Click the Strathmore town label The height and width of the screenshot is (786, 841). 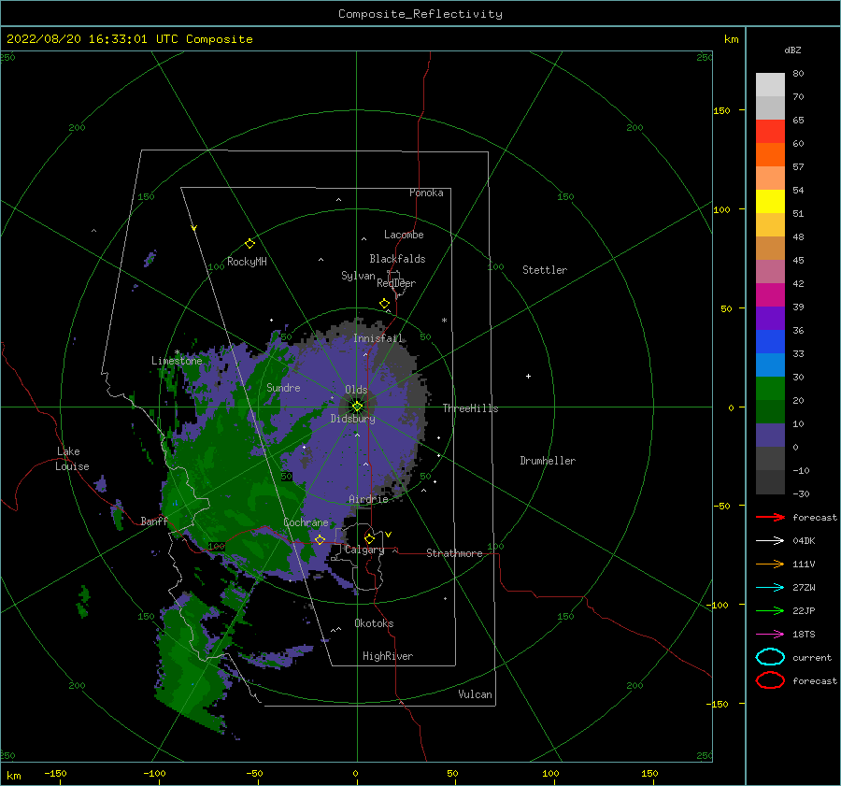pyautogui.click(x=454, y=553)
